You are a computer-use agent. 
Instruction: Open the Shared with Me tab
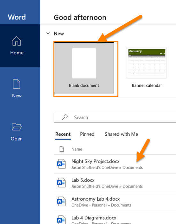(x=121, y=134)
